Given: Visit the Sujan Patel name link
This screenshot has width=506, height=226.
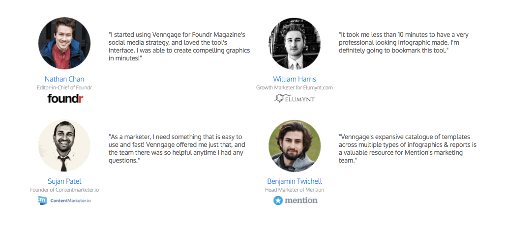Looking at the screenshot, I should click(x=64, y=181).
